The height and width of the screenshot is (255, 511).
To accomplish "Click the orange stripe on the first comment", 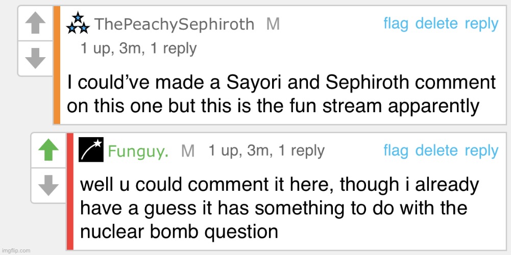I will click(x=57, y=65).
